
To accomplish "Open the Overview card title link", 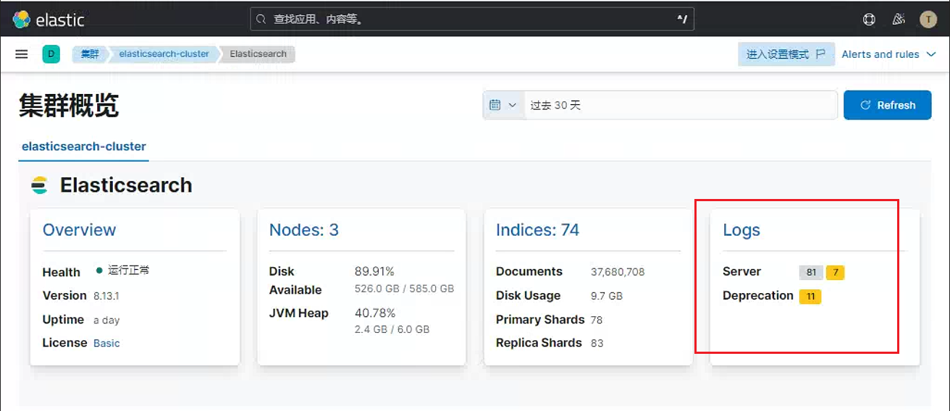I will [x=79, y=230].
